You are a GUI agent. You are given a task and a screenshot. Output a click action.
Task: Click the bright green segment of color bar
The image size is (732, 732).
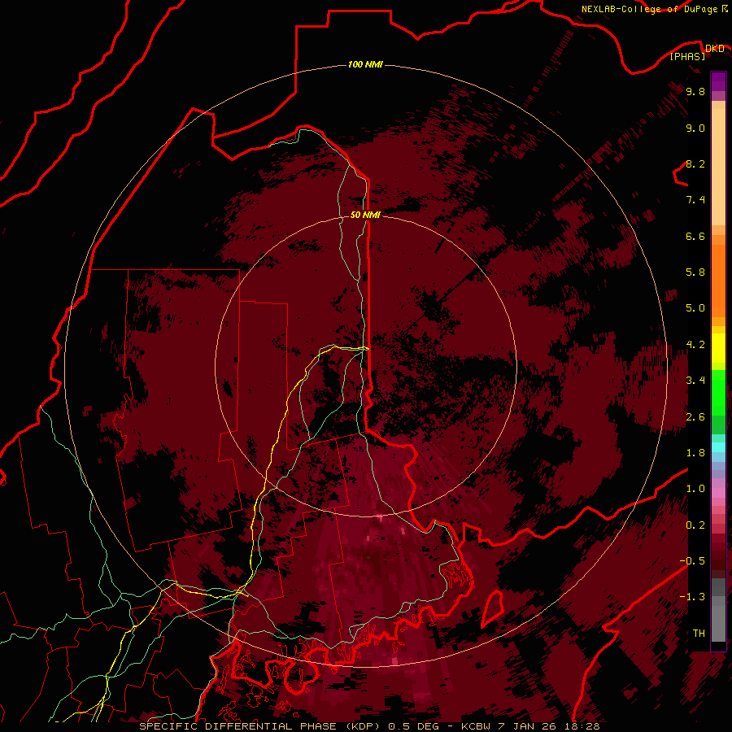click(x=718, y=392)
